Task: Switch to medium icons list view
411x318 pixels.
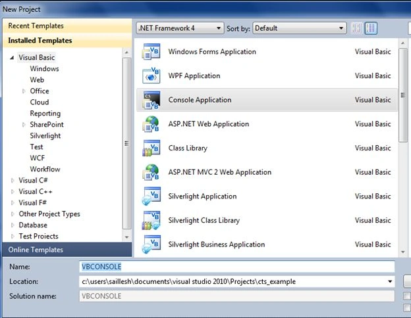Action: 371,28
